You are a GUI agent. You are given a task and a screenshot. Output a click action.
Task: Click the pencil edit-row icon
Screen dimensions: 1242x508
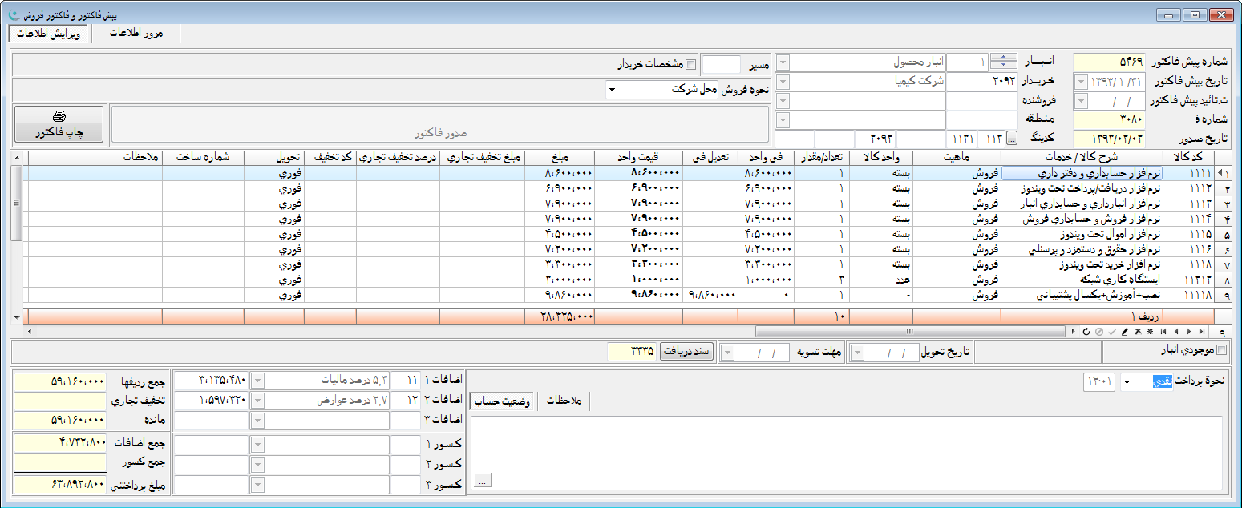1124,331
